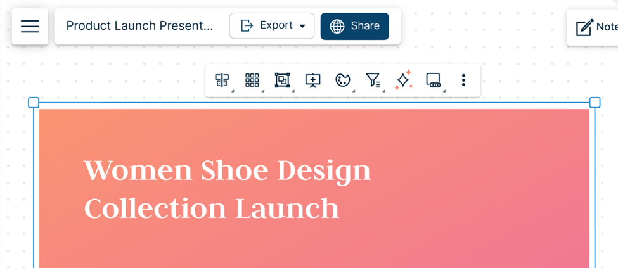Open the hamburger main menu
618x268 pixels.
(30, 26)
